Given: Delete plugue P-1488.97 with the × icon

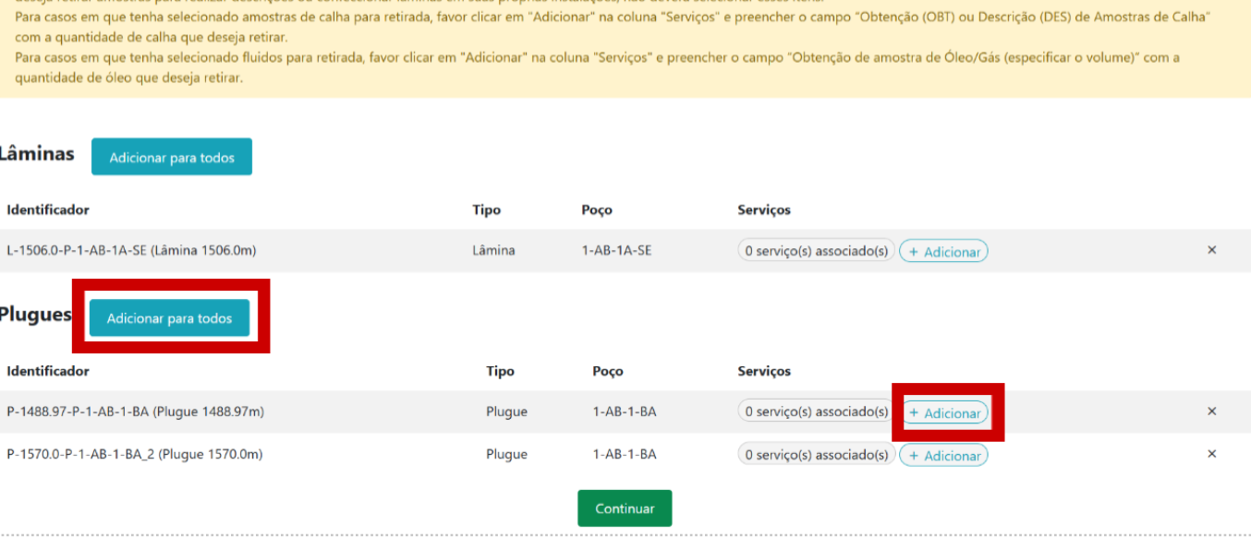Looking at the screenshot, I should pos(1211,412).
